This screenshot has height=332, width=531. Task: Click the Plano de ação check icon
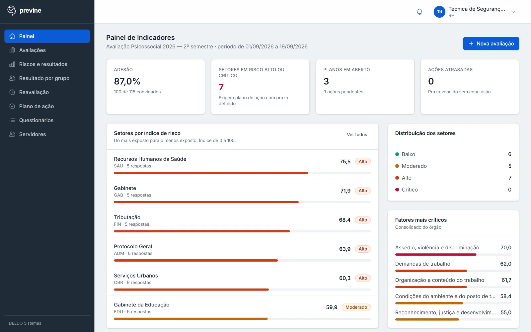12,106
